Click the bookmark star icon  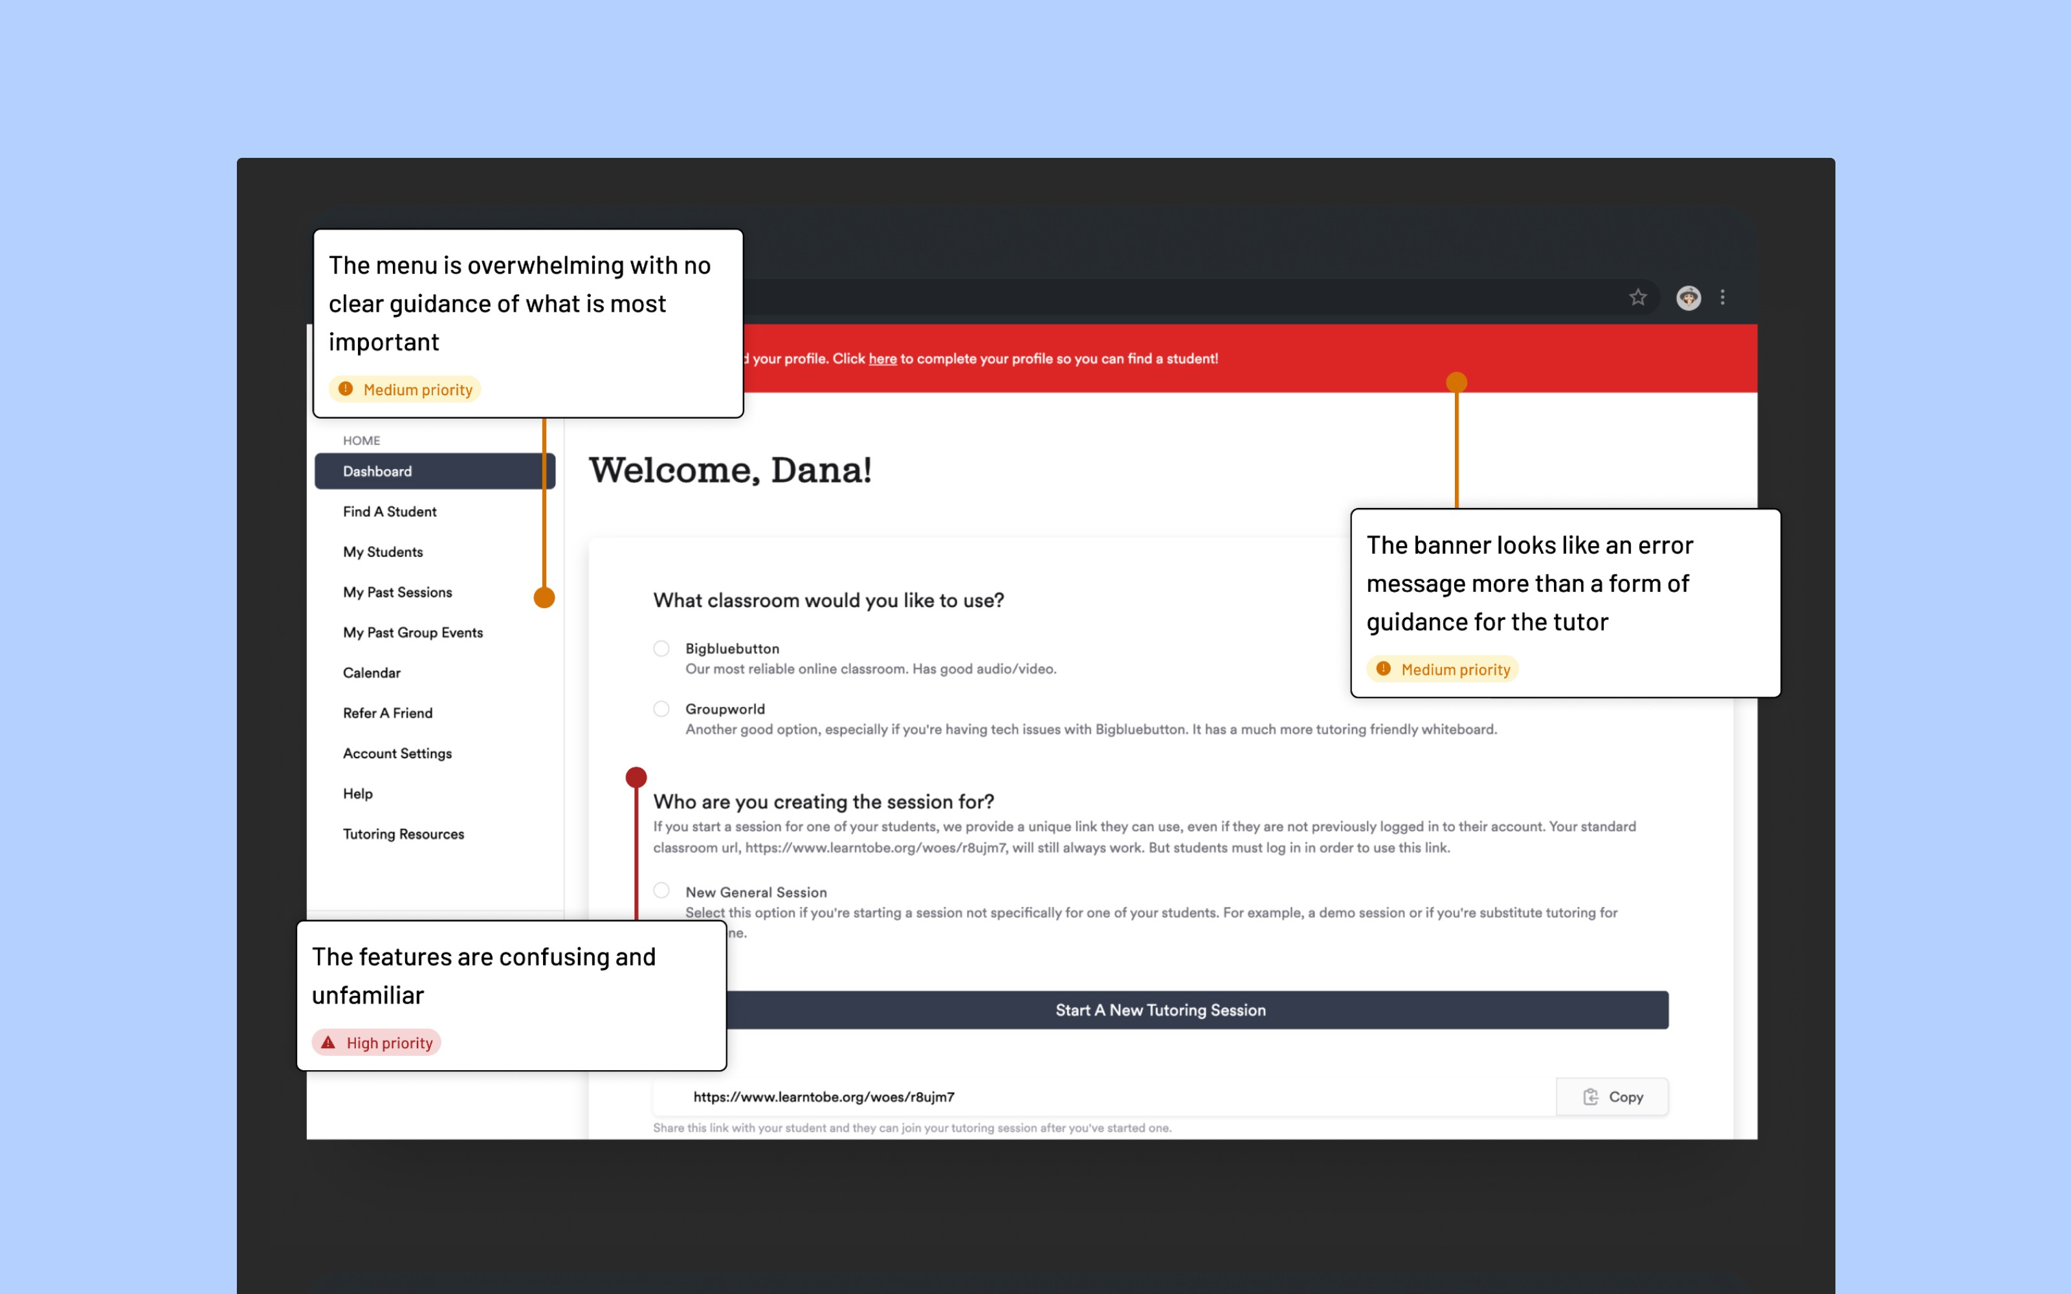1637,297
